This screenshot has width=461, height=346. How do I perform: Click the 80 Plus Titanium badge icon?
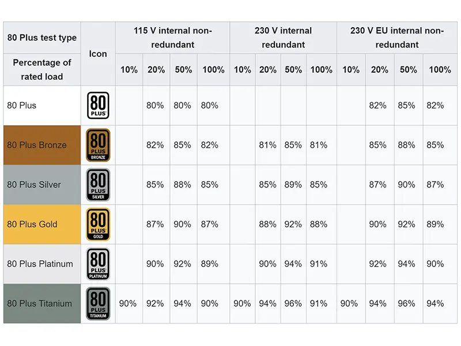(98, 303)
